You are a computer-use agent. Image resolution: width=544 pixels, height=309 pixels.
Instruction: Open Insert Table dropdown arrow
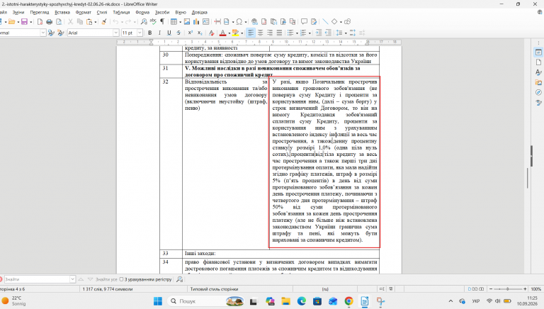[x=180, y=22]
